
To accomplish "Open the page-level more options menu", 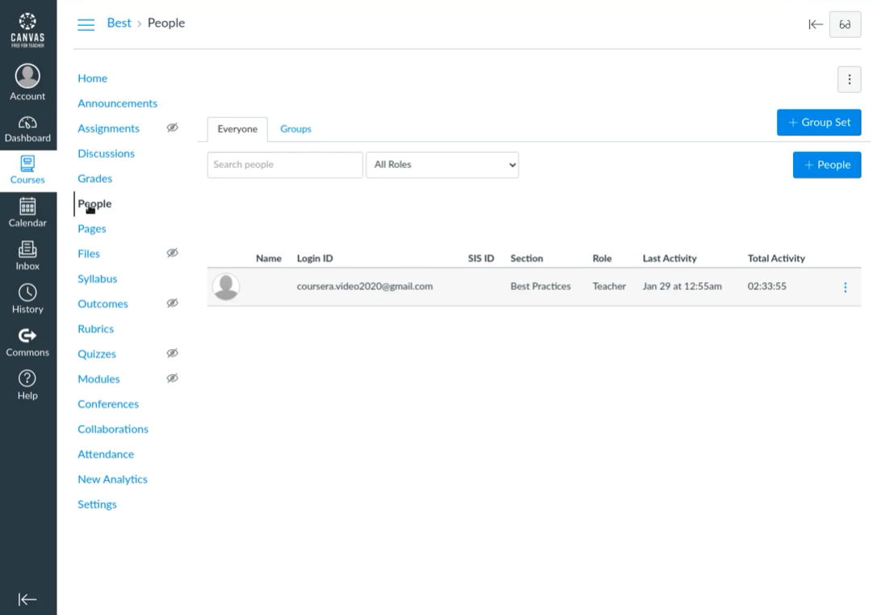I will [x=849, y=79].
